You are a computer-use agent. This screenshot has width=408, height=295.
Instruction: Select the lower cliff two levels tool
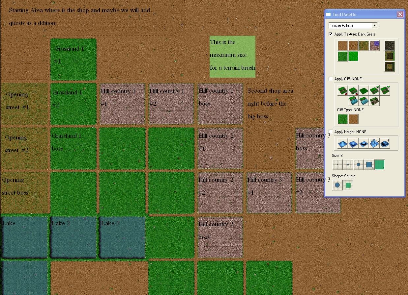[343, 90]
